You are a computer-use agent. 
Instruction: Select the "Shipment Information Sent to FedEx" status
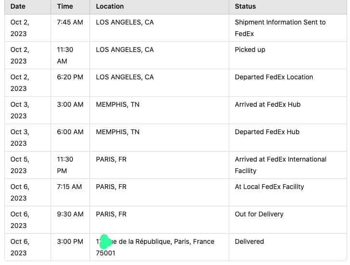[280, 28]
